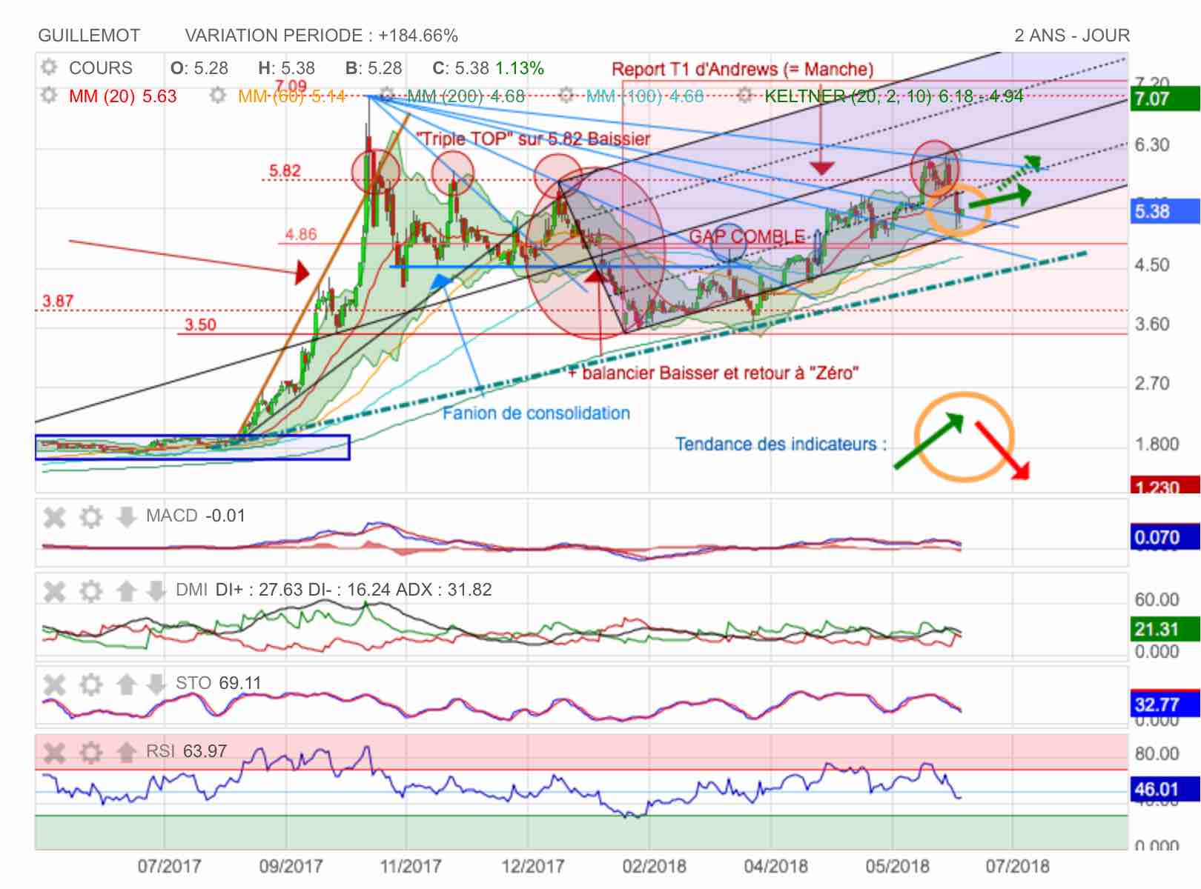Image resolution: width=1201 pixels, height=889 pixels.
Task: Click the blue 0.070 MACD value tag
Action: pyautogui.click(x=1164, y=537)
